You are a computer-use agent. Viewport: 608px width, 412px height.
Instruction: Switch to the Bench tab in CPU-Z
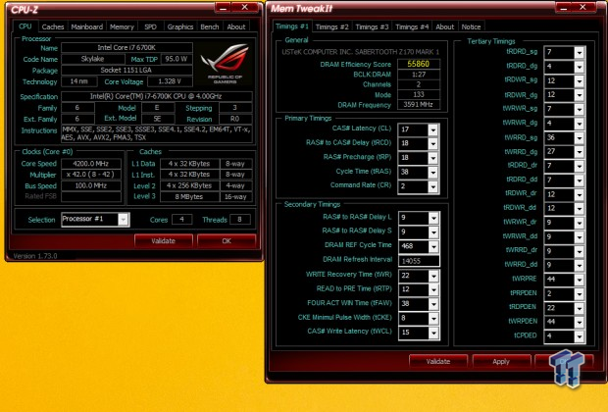coord(210,26)
